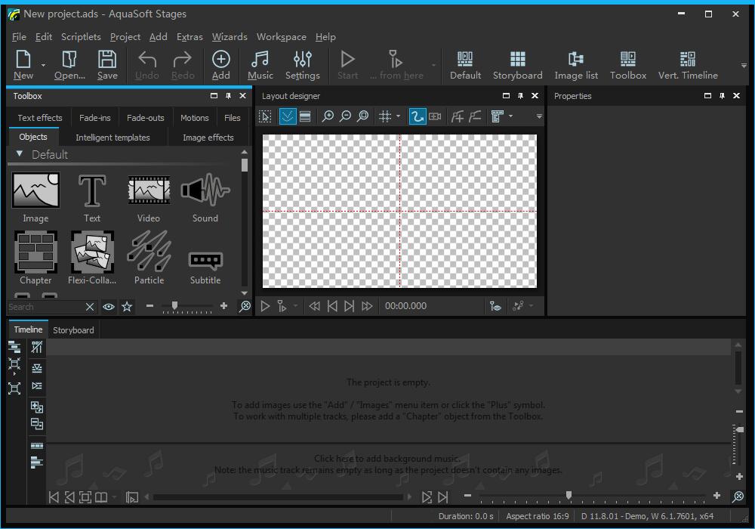The height and width of the screenshot is (529, 755).
Task: Click the Add plus icon in toolbar
Action: 220,65
